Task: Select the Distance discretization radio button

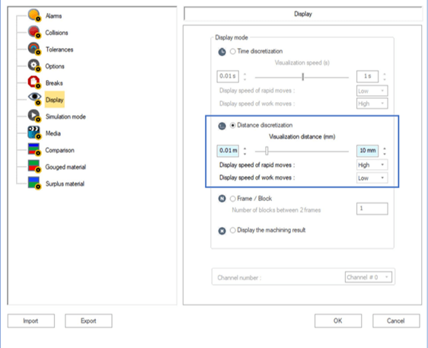Action: point(233,126)
